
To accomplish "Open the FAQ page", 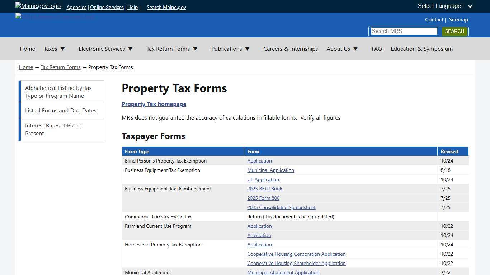I will [377, 49].
